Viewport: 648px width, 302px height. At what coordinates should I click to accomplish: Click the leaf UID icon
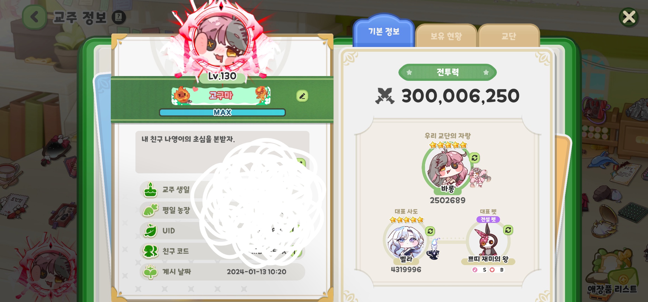pyautogui.click(x=150, y=231)
